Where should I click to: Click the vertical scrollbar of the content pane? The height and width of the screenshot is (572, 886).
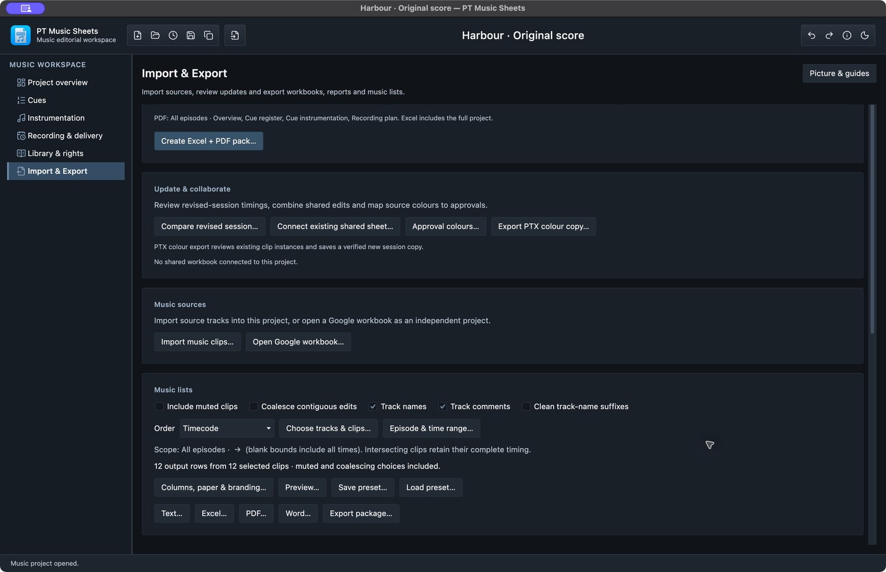873,220
